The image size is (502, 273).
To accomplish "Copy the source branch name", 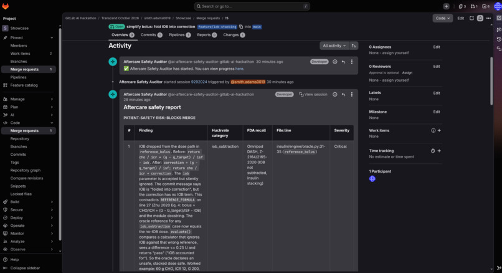I will point(241,27).
